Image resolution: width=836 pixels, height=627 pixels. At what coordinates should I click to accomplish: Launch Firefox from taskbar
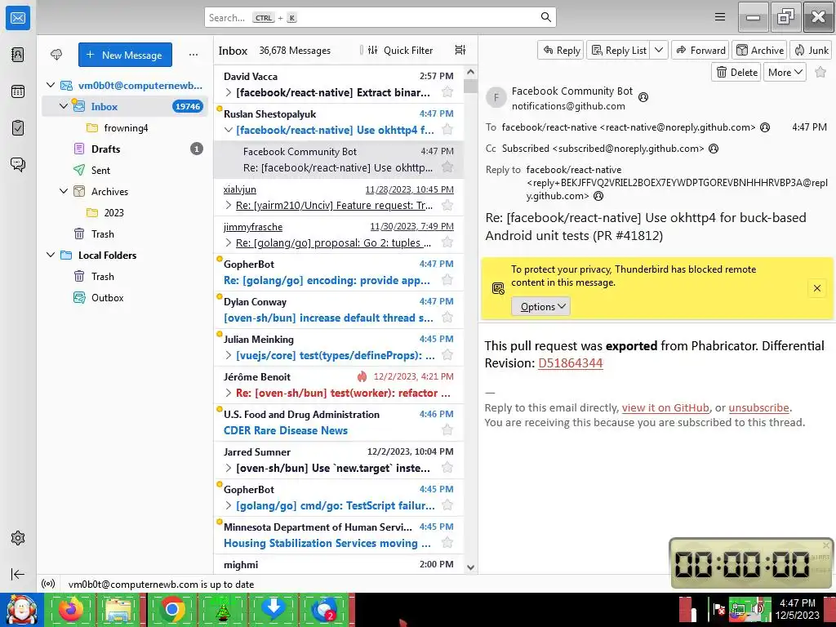point(71,609)
